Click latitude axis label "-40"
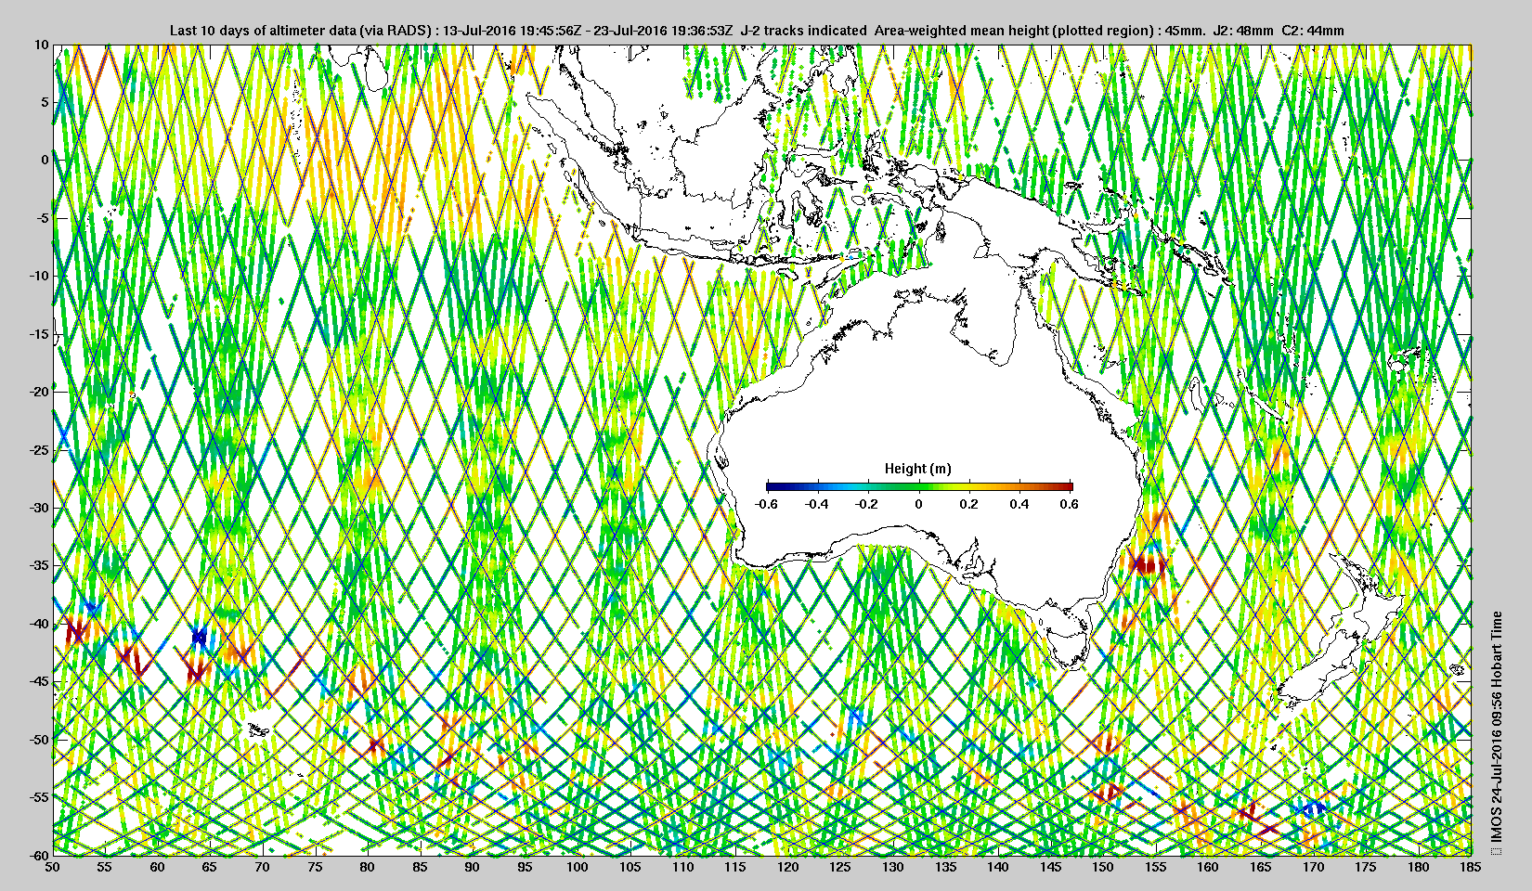This screenshot has width=1532, height=891. point(39,624)
